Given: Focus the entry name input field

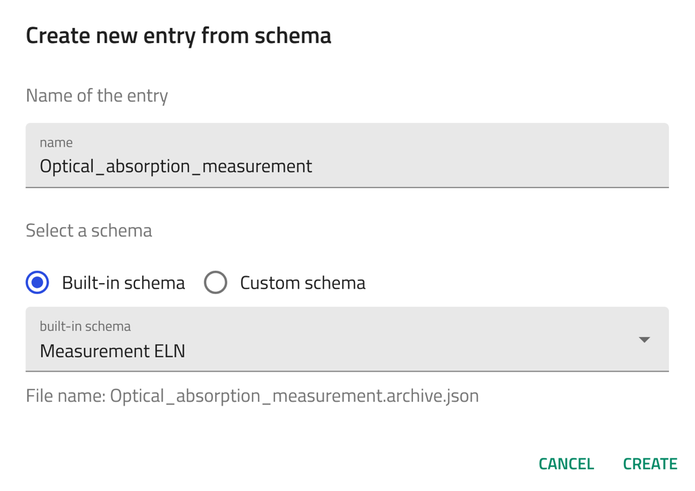Looking at the screenshot, I should (x=347, y=155).
